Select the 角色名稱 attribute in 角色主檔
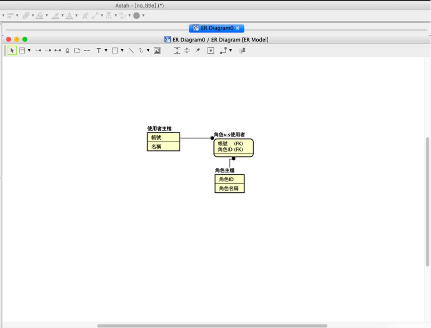Screen dimensions: 431x328 [229, 188]
